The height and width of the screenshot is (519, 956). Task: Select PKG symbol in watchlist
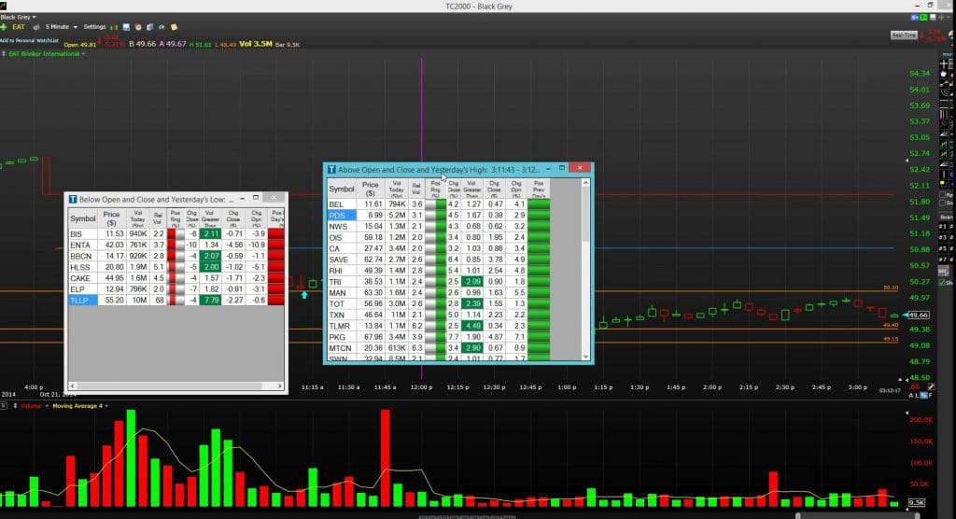(x=337, y=337)
